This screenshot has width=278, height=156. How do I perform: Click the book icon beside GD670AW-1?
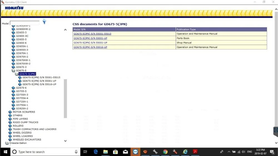tap(13, 60)
